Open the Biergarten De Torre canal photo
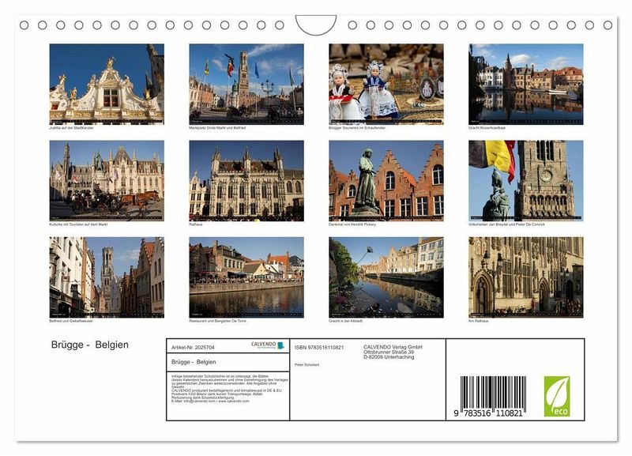The width and height of the screenshot is (632, 456). click(246, 277)
